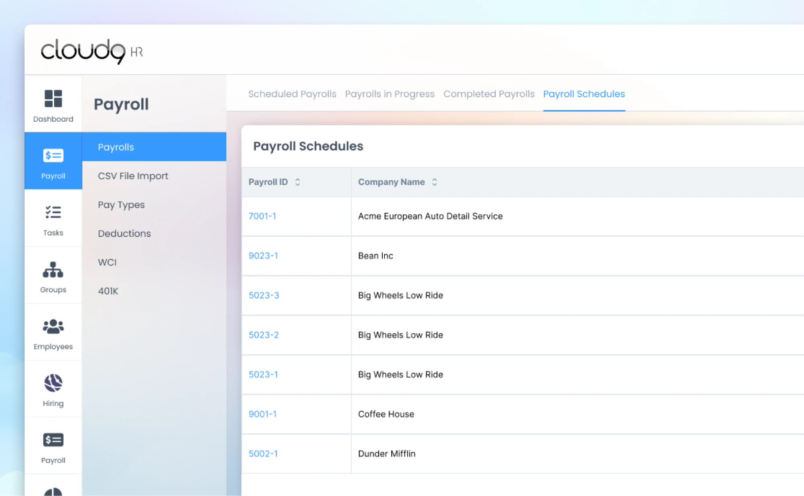Open payroll ID 5023-3 link
The image size is (804, 496).
click(x=264, y=295)
